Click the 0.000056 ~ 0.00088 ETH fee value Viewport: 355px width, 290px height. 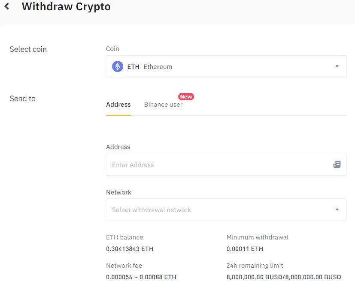point(141,277)
